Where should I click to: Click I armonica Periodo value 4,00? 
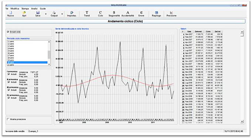click(36, 74)
